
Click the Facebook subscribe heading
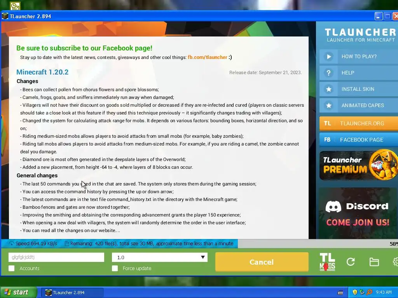(84, 48)
